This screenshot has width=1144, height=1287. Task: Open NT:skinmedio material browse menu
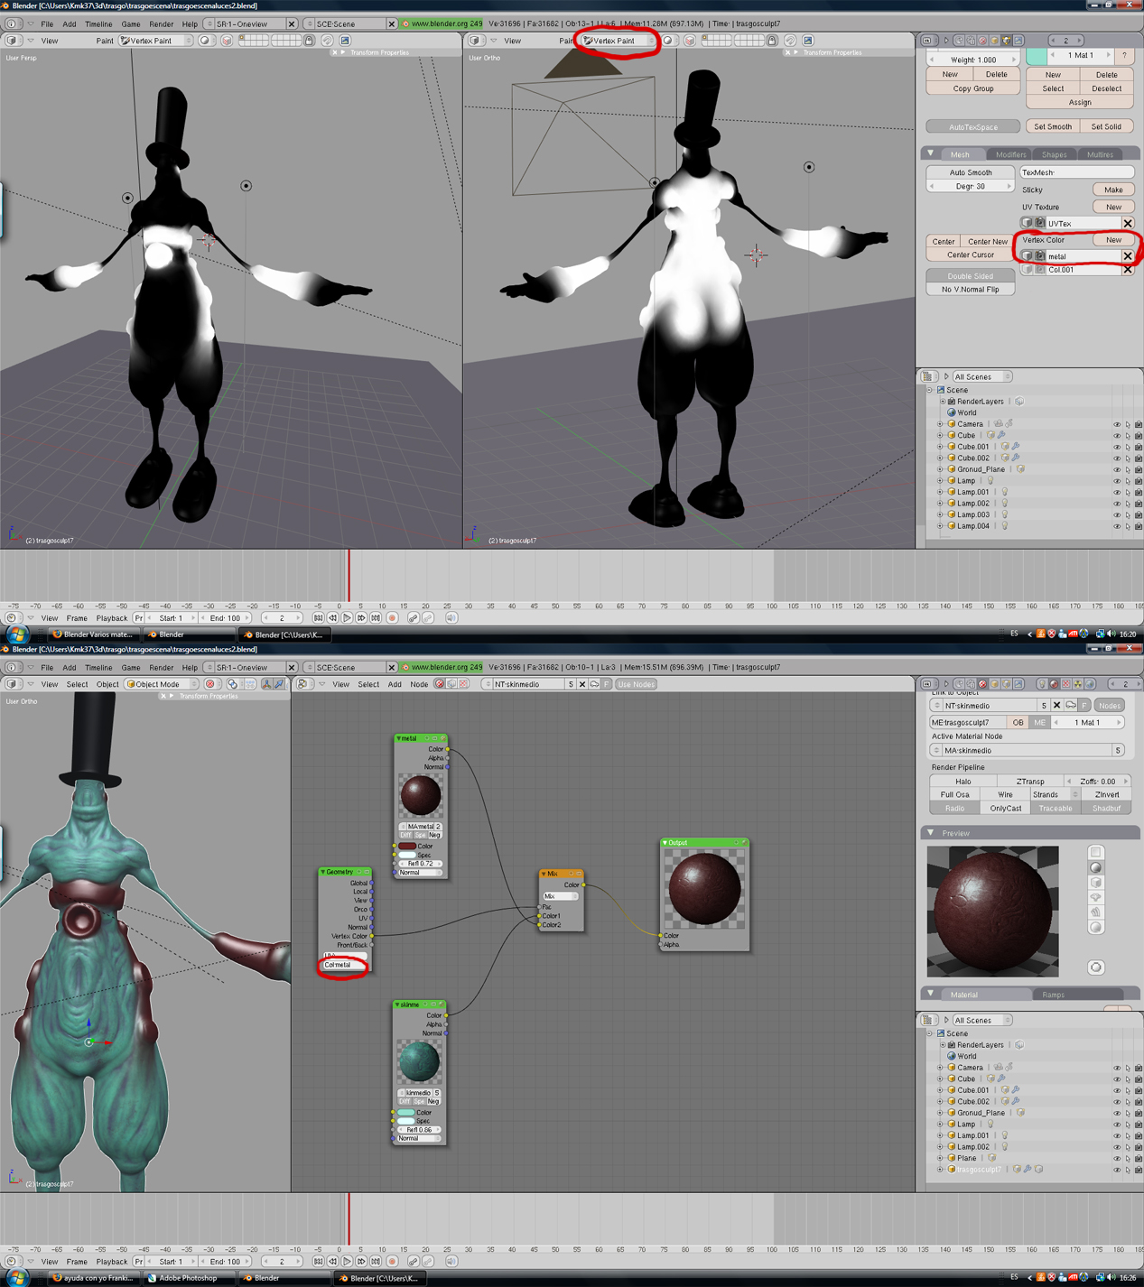(936, 706)
